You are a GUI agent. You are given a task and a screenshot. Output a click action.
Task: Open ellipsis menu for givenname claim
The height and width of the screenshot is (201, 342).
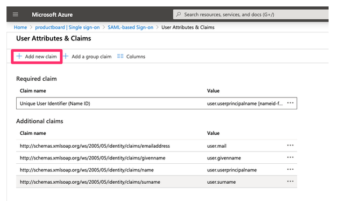(290, 157)
